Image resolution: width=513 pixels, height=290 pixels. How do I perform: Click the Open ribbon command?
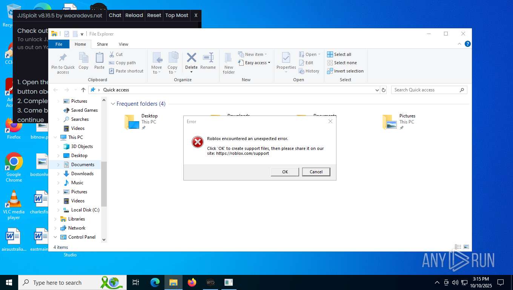309,54
